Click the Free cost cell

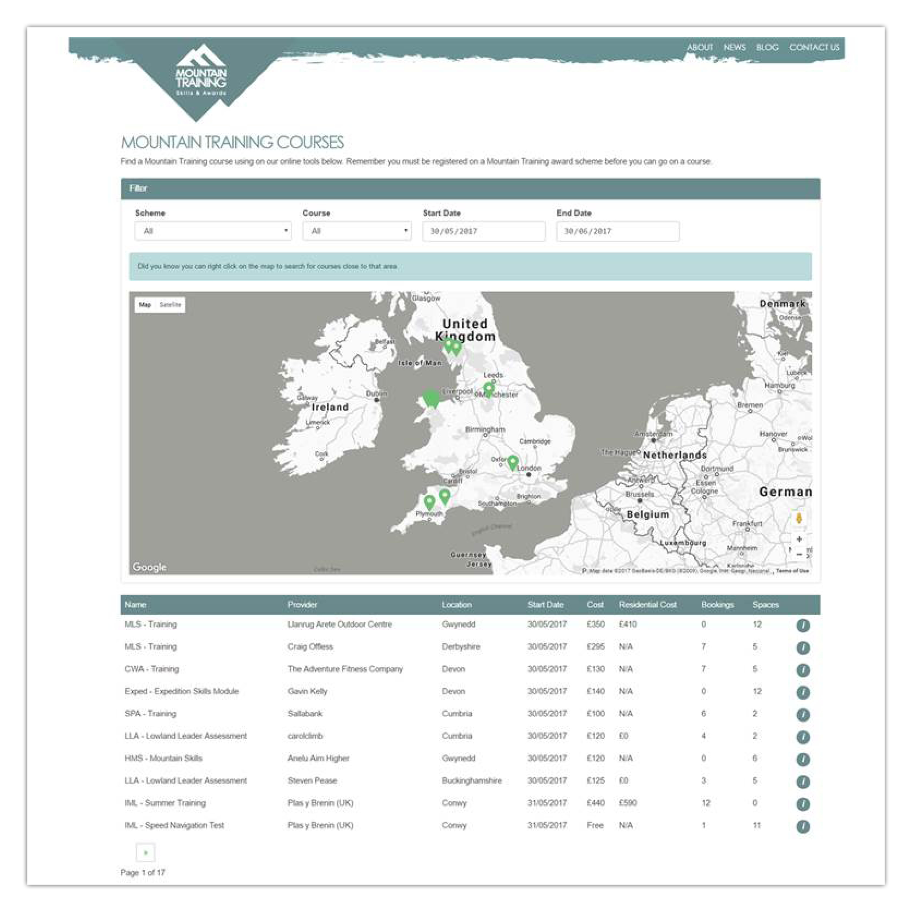point(595,825)
